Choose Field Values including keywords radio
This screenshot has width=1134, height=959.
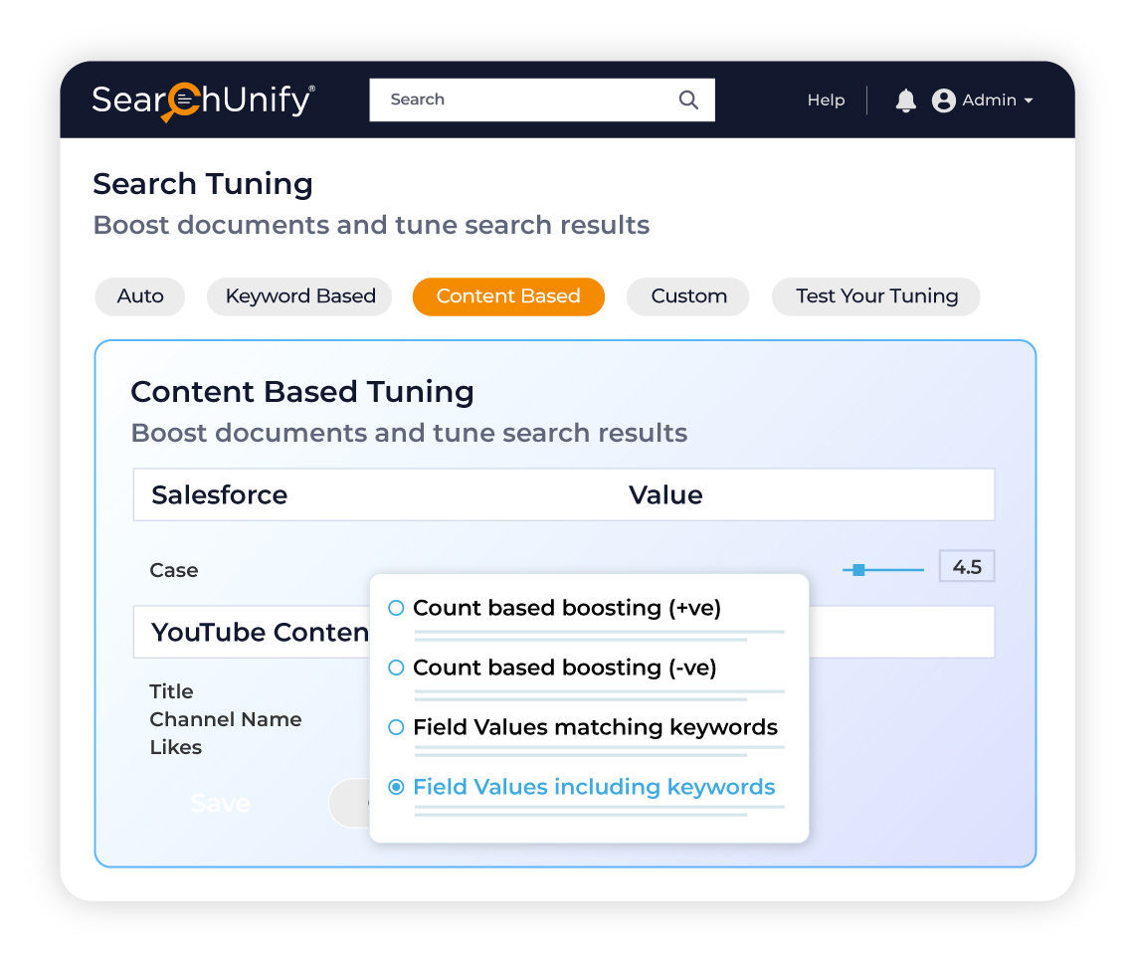(x=396, y=787)
